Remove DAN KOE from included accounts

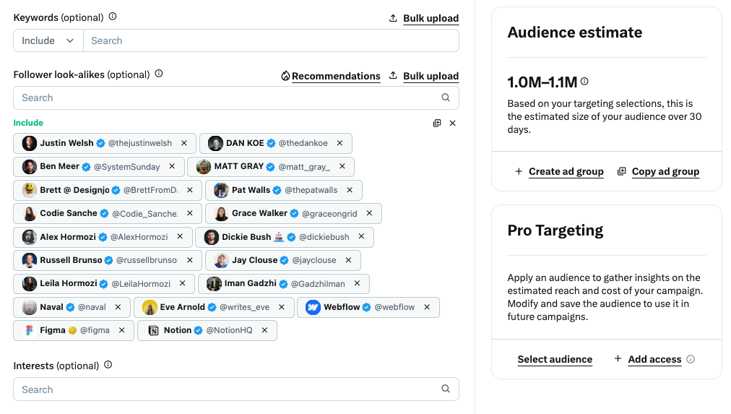[340, 143]
